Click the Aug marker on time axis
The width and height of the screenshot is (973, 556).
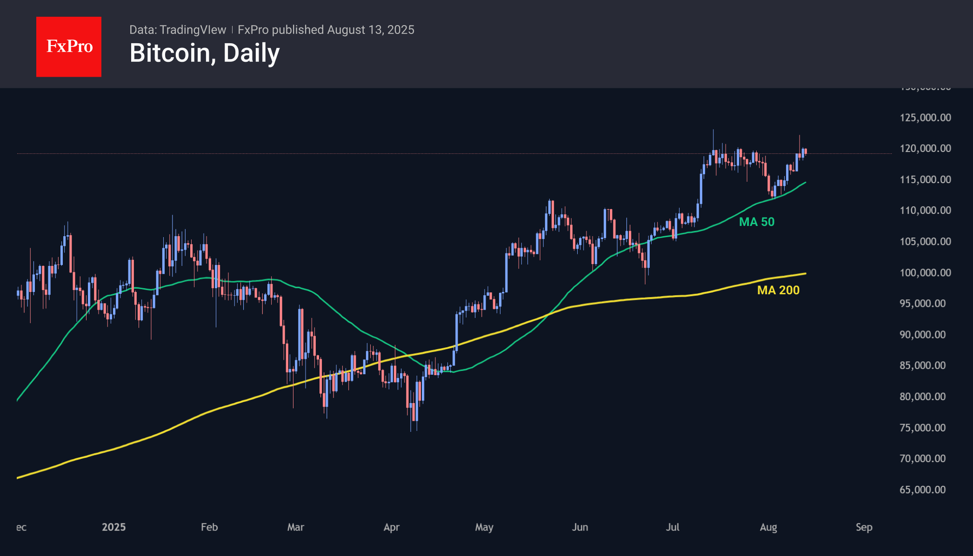[x=768, y=527]
